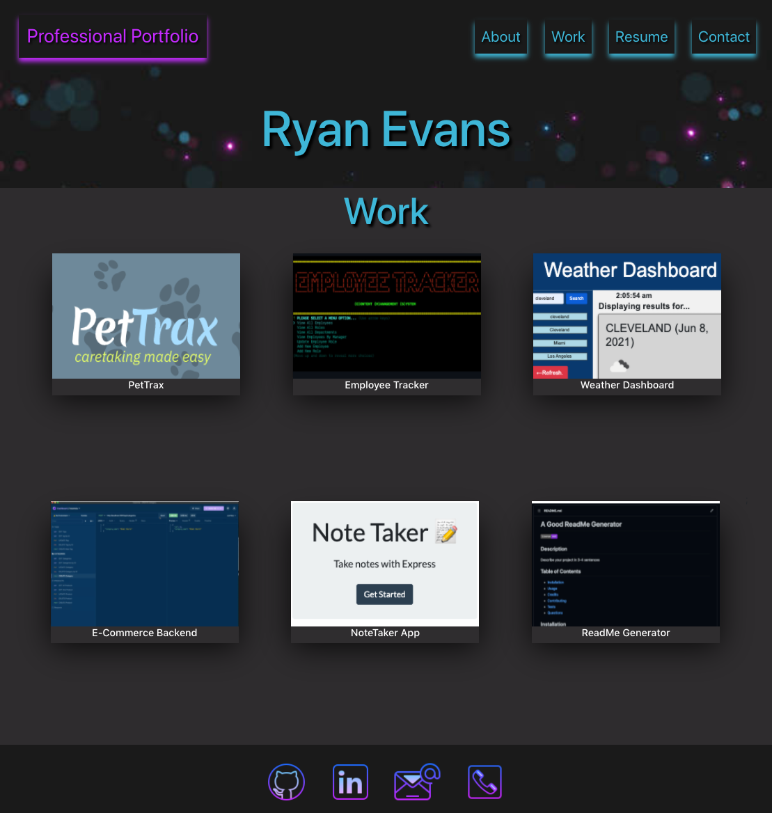Click the NoteTaker App caption label
This screenshot has height=813, width=772.
pyautogui.click(x=385, y=633)
